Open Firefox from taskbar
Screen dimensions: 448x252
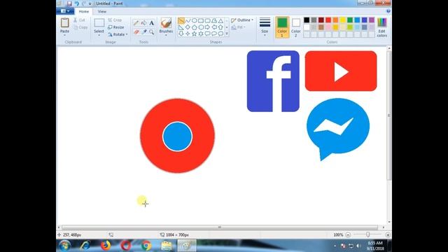(106, 246)
